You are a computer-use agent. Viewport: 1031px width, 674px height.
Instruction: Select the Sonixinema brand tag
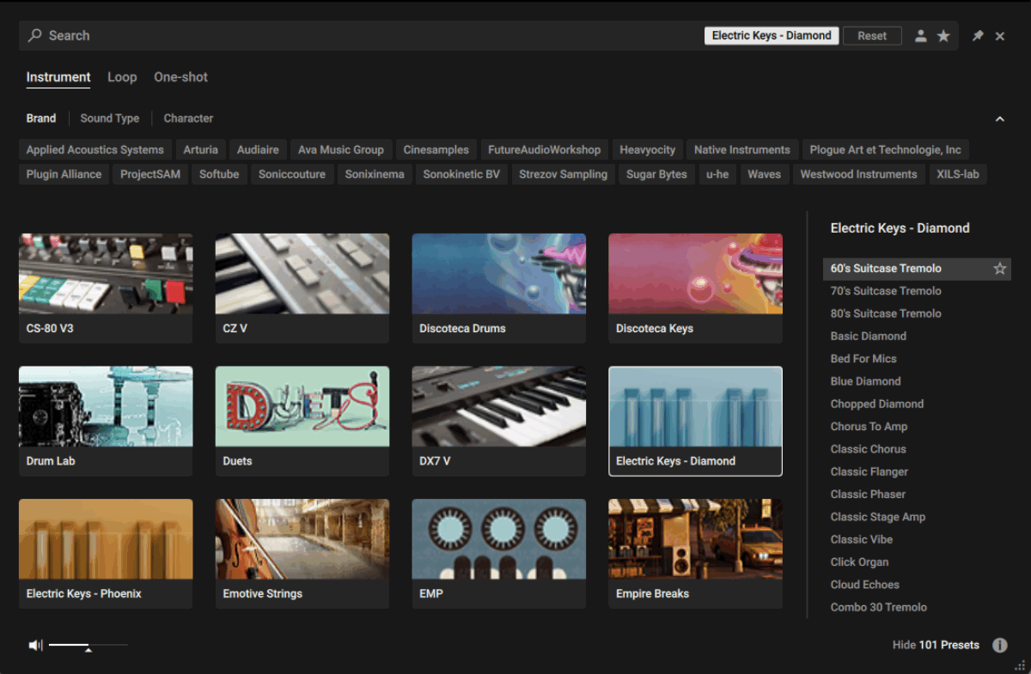375,174
